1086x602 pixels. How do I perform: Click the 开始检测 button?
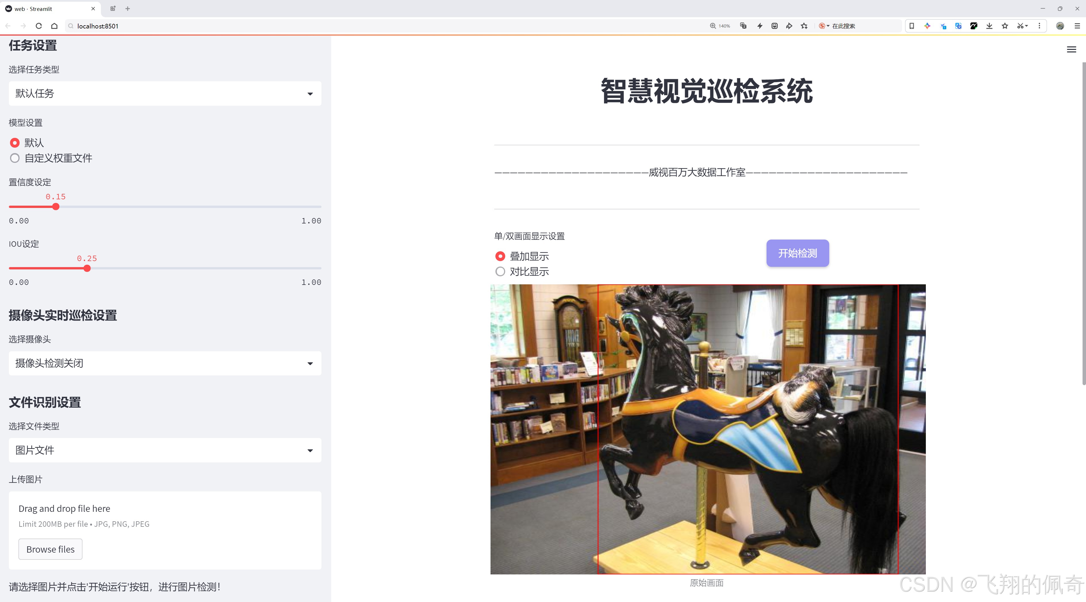pyautogui.click(x=797, y=253)
